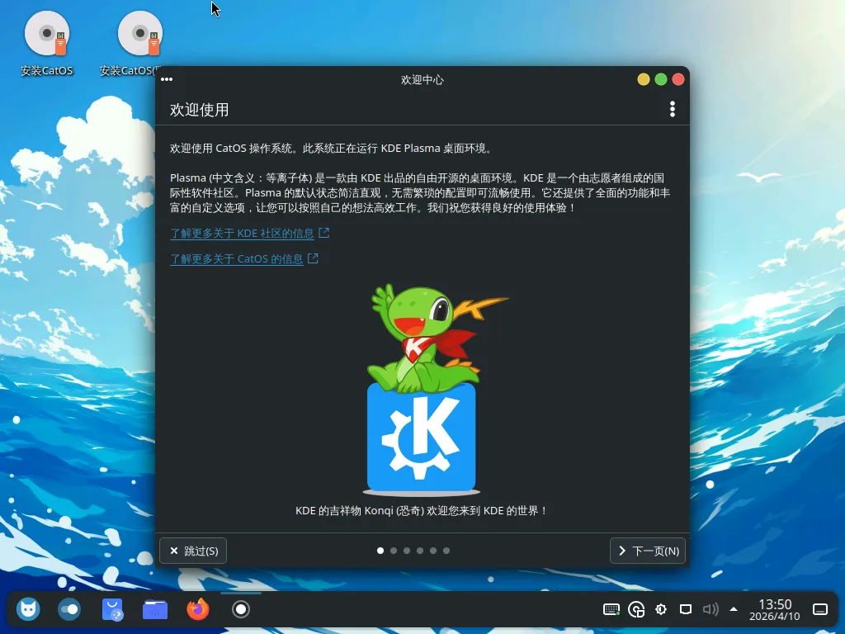This screenshot has width=845, height=634.
Task: Maximize the Welcome Center with green button
Action: coord(661,79)
